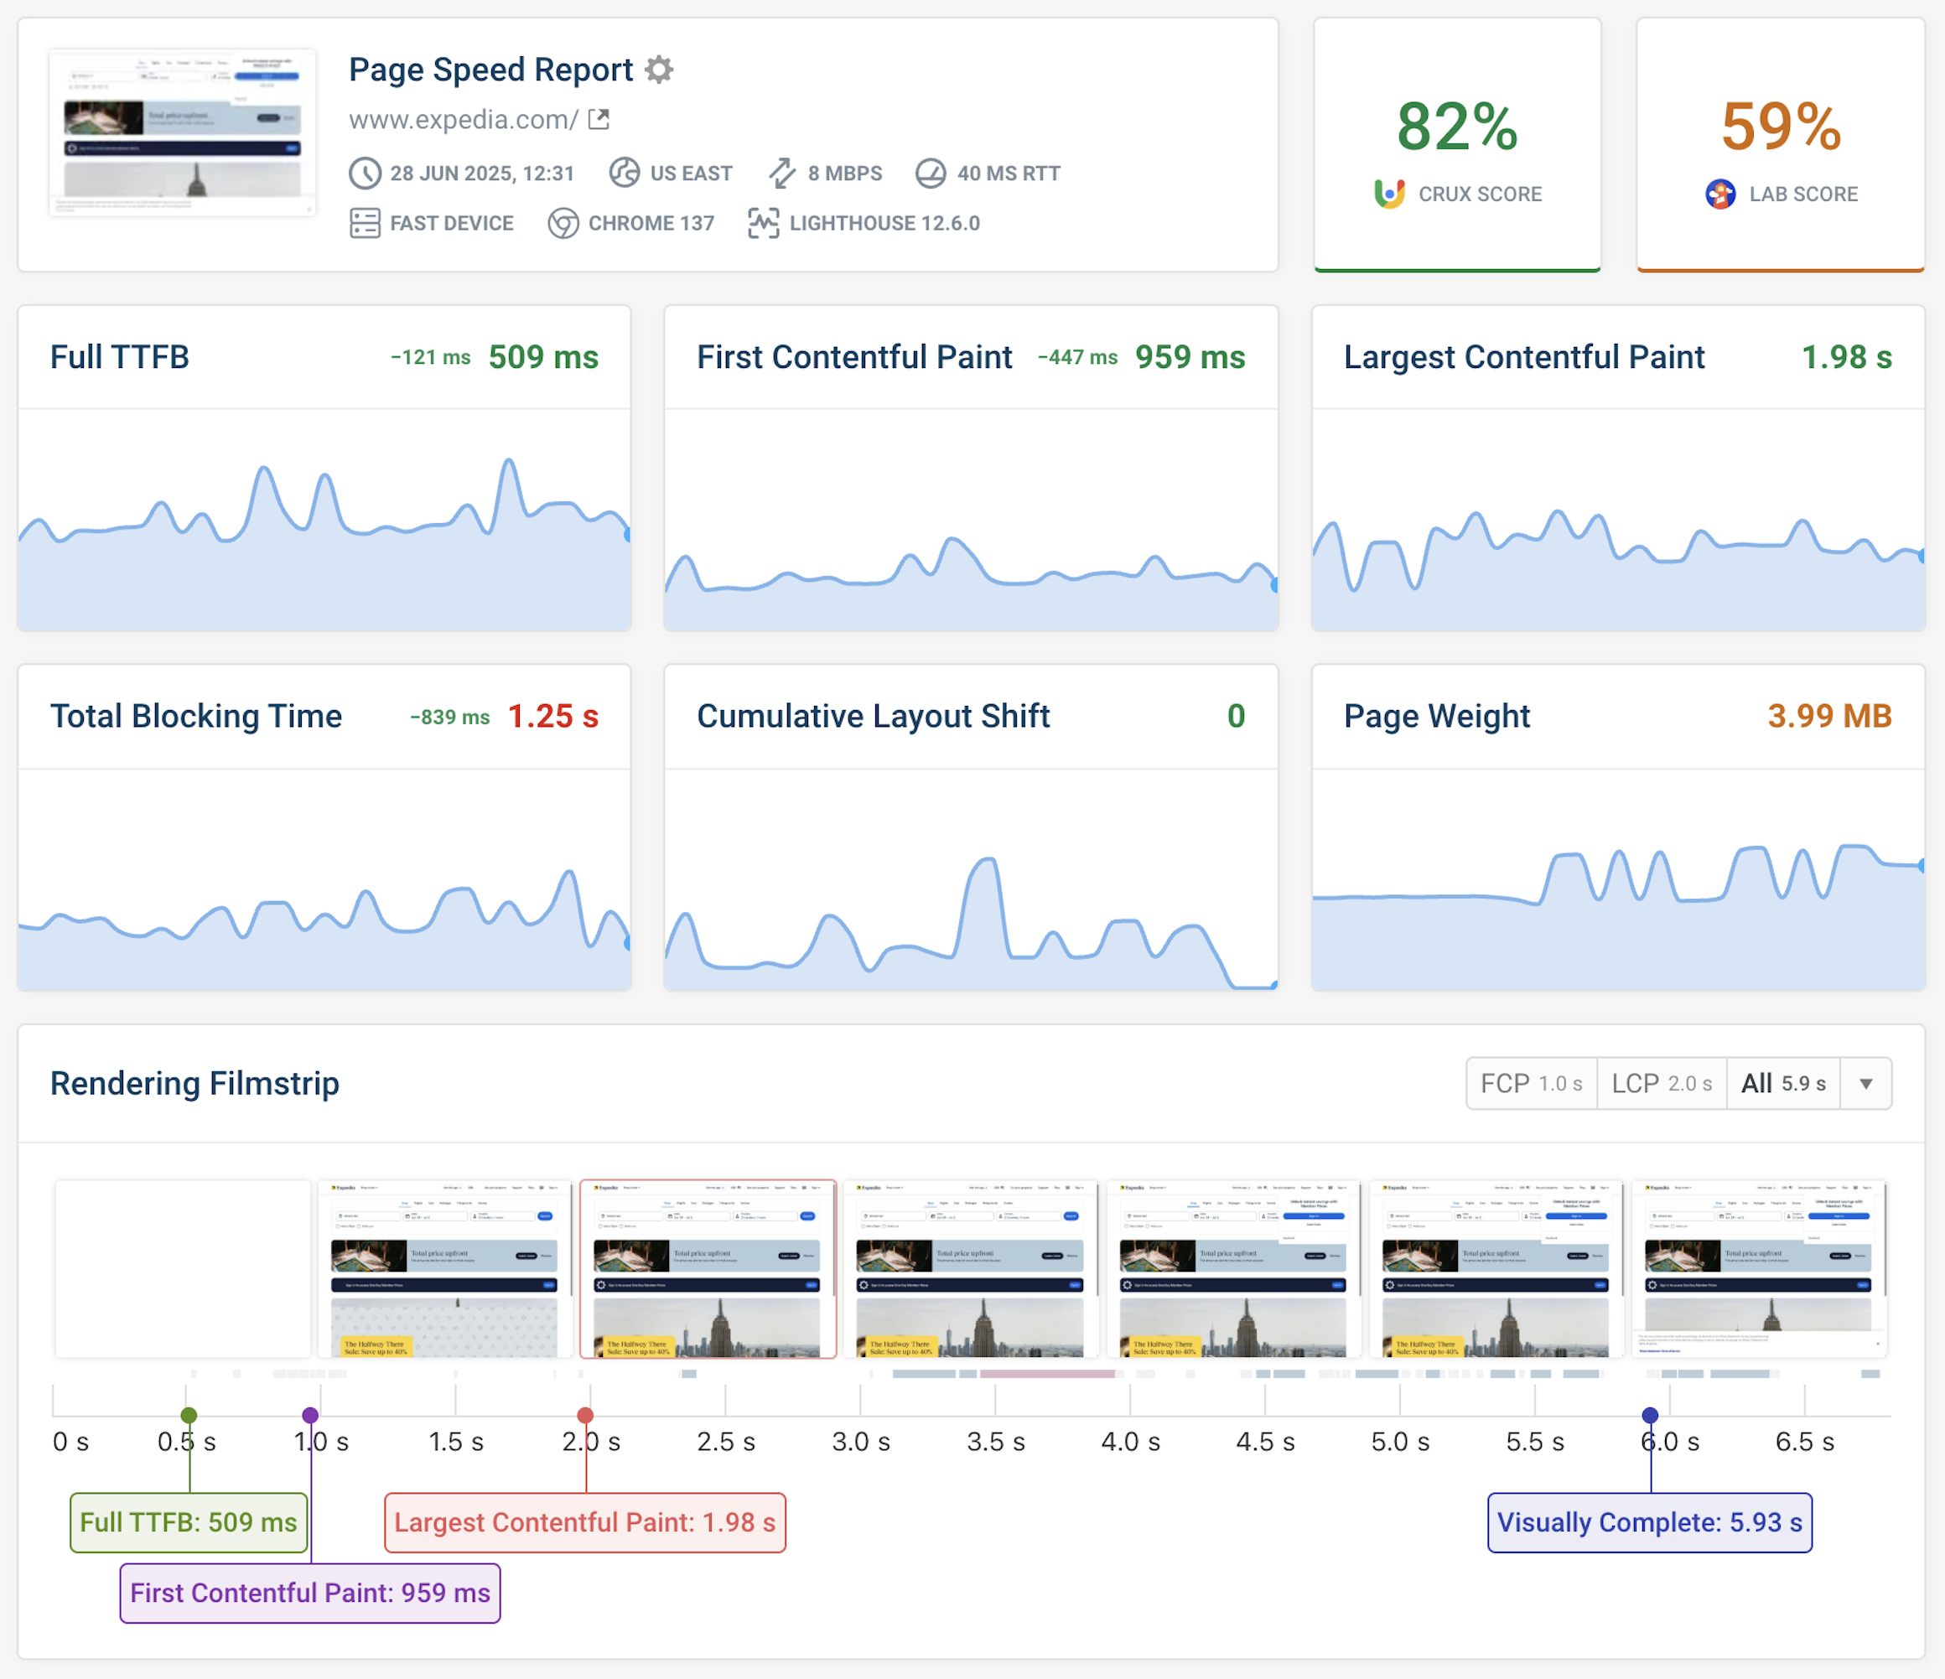
Task: Switch to the LCP 2.0 s filter
Action: [1662, 1083]
